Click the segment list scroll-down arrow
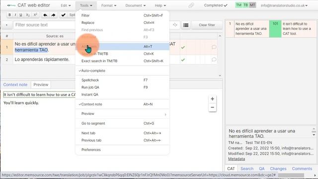The width and height of the screenshot is (318, 179). (x=220, y=76)
